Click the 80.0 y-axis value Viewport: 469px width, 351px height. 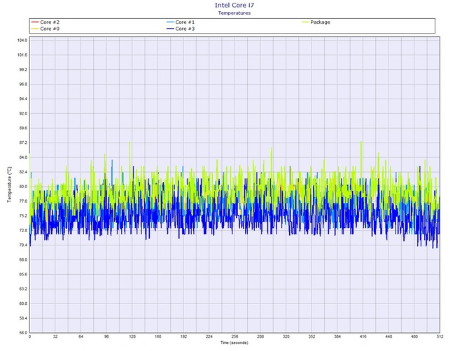(22, 187)
